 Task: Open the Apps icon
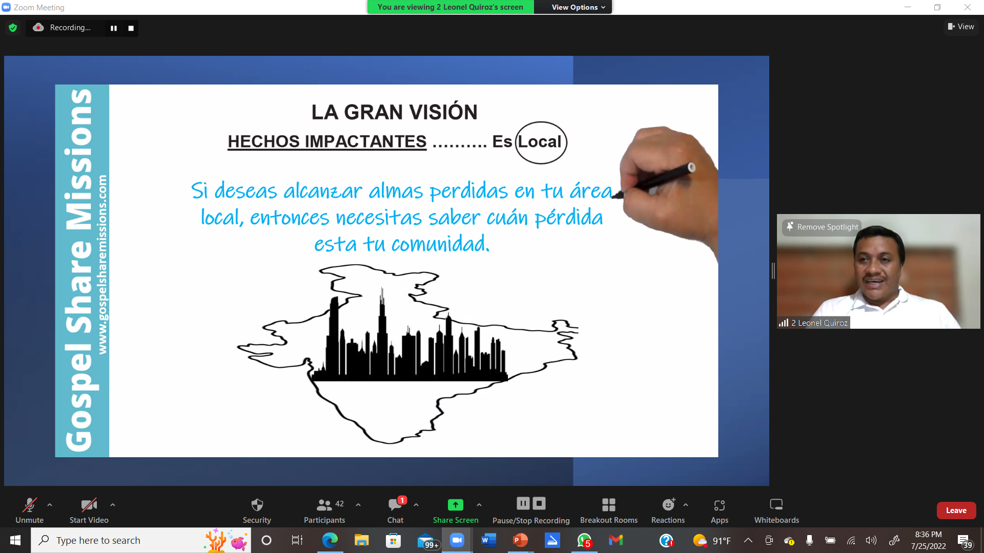click(x=719, y=505)
